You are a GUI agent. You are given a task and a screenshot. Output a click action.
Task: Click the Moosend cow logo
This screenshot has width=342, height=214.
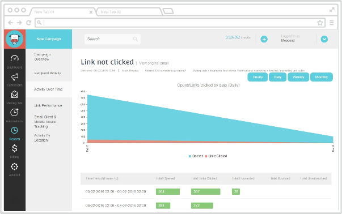coord(14,39)
